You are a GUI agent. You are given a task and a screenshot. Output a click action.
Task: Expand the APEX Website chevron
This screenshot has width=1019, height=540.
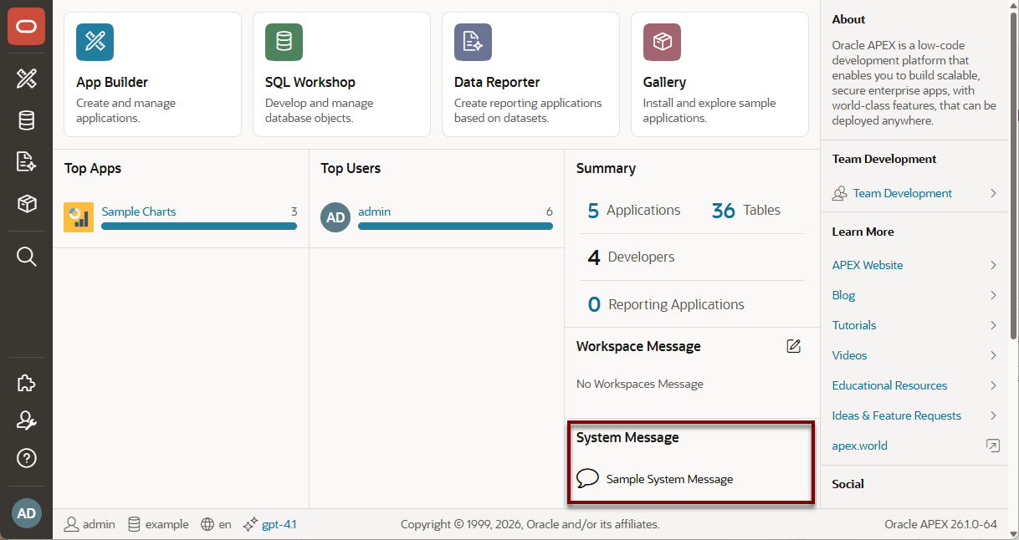993,265
